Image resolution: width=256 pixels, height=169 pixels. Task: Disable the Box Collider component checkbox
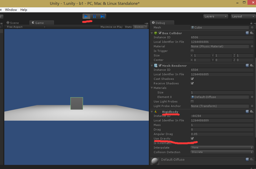coord(160,33)
